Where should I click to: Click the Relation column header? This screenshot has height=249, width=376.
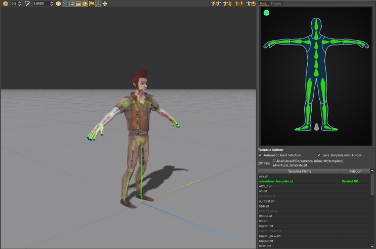click(x=355, y=171)
